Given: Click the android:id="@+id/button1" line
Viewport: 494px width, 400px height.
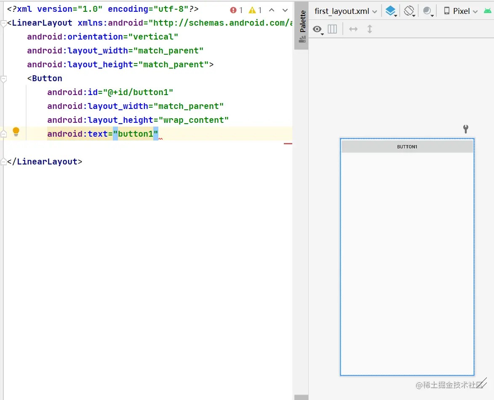Looking at the screenshot, I should [110, 92].
